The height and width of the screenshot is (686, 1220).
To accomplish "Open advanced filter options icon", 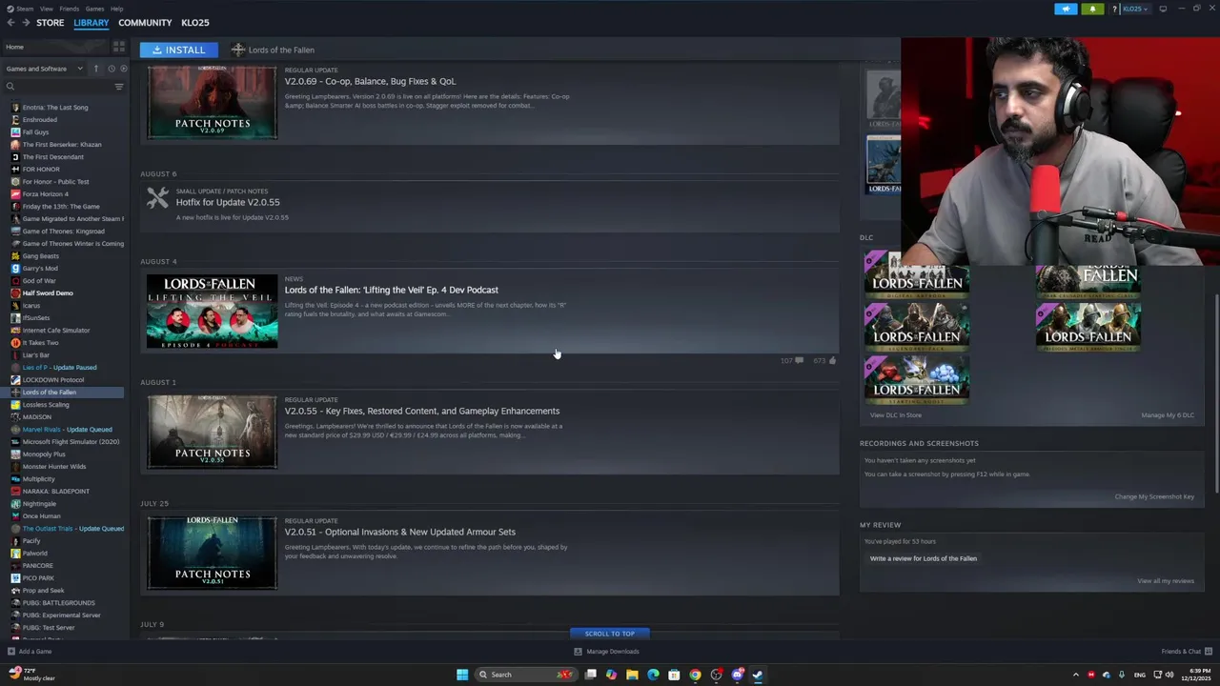I will tap(119, 87).
